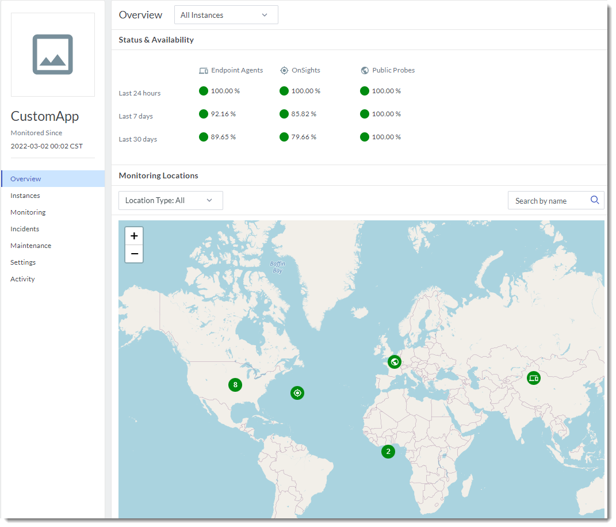Click the green indicator for OnSights Last 7 days
616x527 pixels.
[284, 114]
